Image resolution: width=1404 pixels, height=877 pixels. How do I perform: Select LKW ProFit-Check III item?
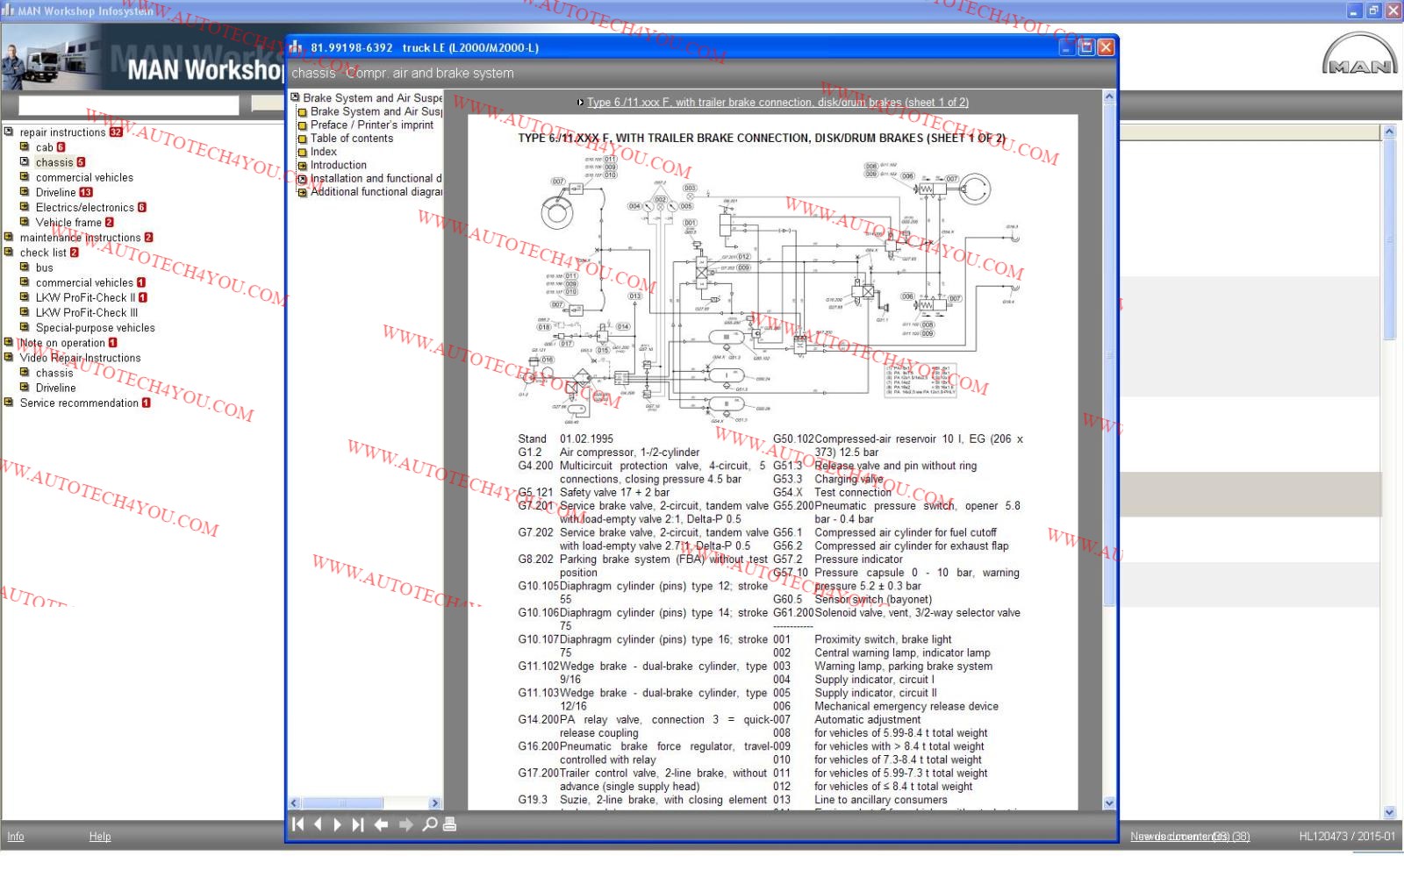tap(86, 312)
